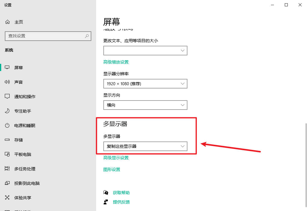Click the 图形设置 link

pyautogui.click(x=112, y=169)
